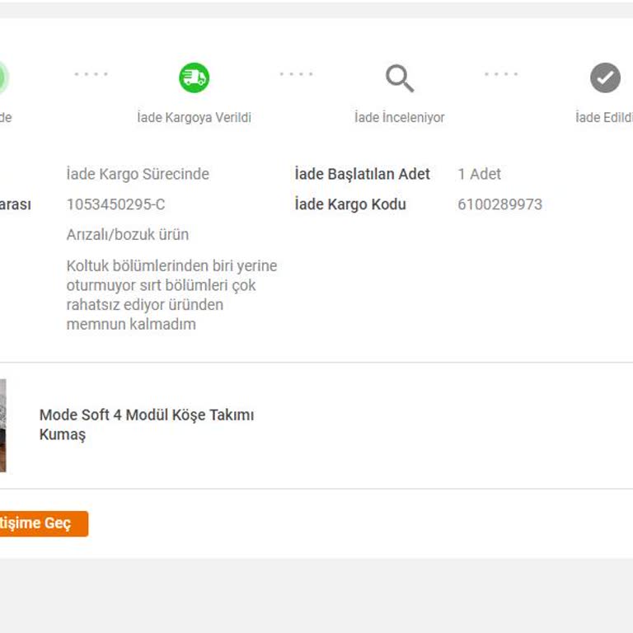Click the İade Kargo Kodu label
The width and height of the screenshot is (633, 633).
350,204
